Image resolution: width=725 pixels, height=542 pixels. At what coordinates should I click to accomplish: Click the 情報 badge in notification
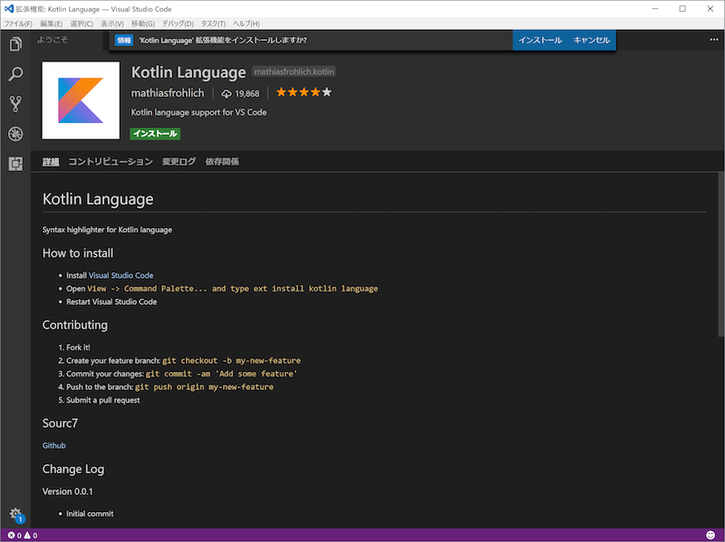click(124, 40)
